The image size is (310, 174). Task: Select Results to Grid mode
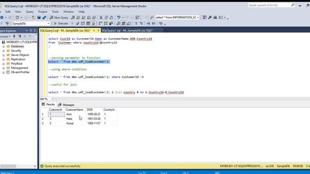124,24
